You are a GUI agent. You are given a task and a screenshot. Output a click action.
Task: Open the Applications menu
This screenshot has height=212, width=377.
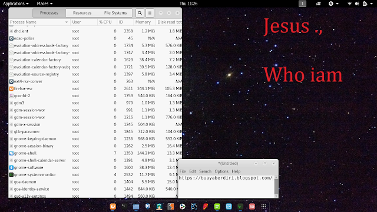[x=16, y=4]
